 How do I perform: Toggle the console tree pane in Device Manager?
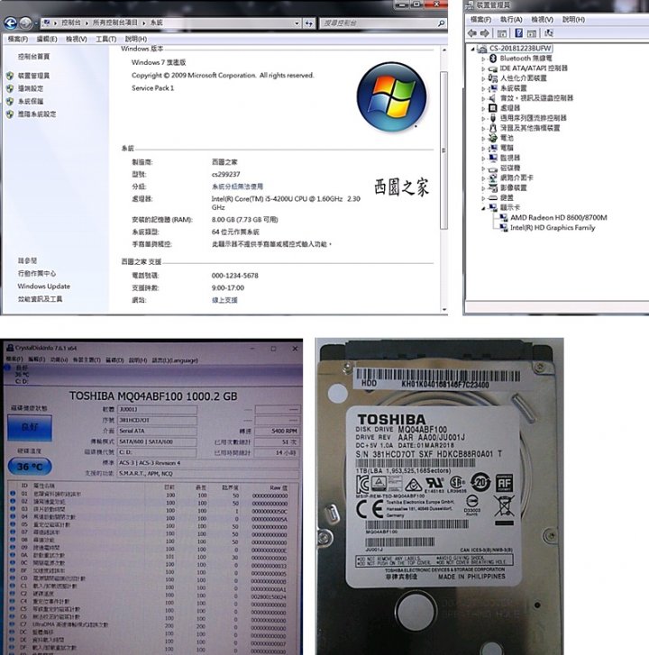(x=502, y=33)
